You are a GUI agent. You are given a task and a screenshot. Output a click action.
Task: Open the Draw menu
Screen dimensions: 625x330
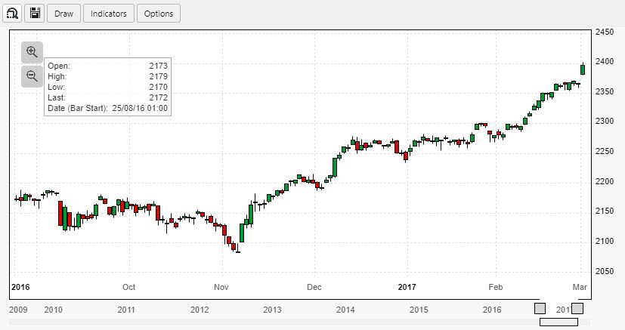pyautogui.click(x=63, y=14)
